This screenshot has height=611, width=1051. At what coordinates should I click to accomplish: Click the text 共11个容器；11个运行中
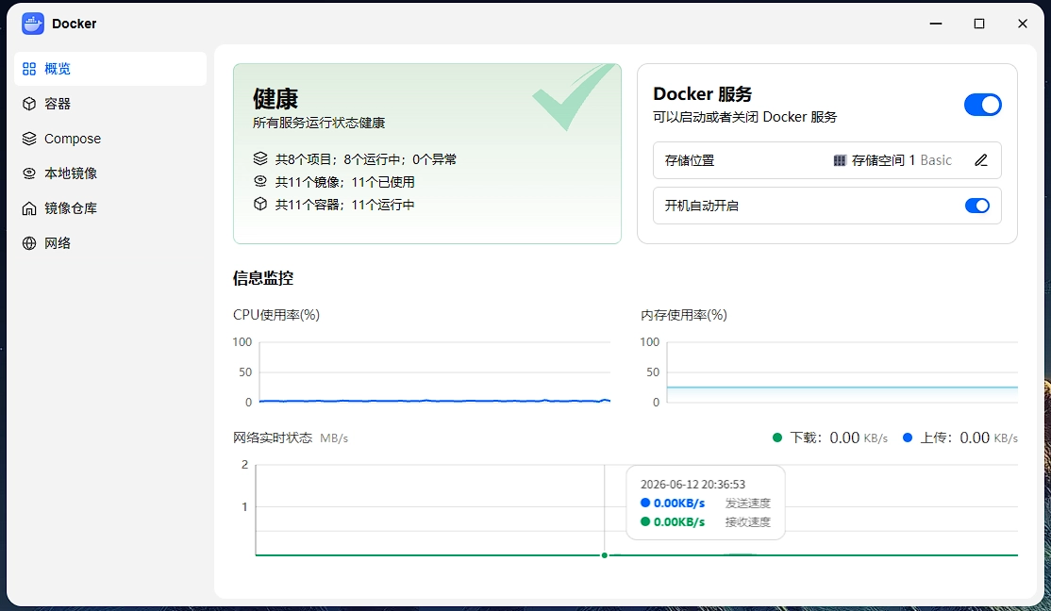click(x=344, y=205)
